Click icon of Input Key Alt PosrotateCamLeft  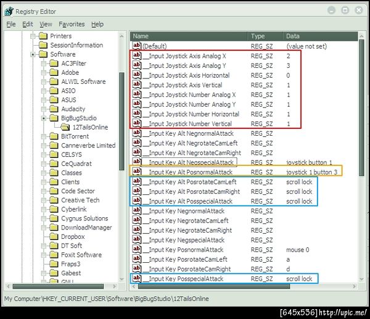(x=137, y=181)
